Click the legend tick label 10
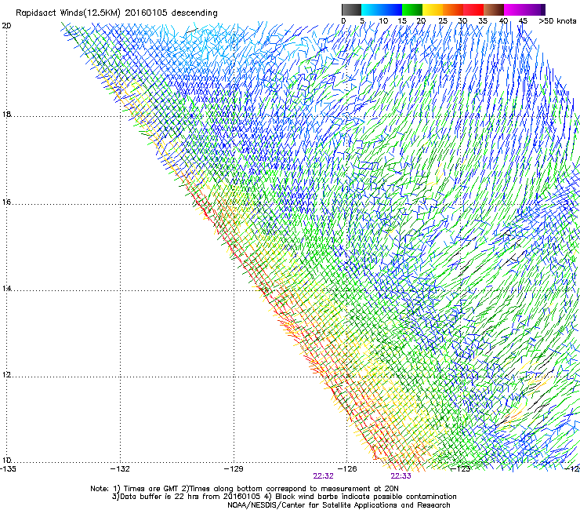 383,21
